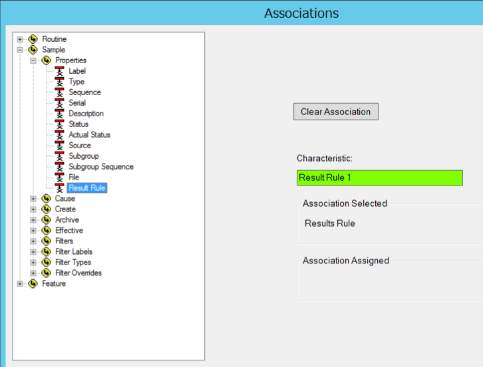Expand the Routine tree node
The height and width of the screenshot is (367, 483).
tap(20, 39)
